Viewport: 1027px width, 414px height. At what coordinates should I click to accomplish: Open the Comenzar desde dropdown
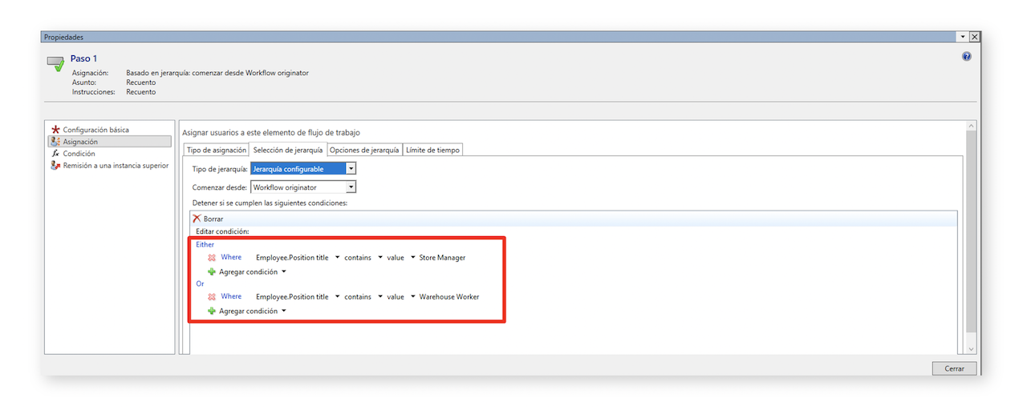pyautogui.click(x=303, y=187)
